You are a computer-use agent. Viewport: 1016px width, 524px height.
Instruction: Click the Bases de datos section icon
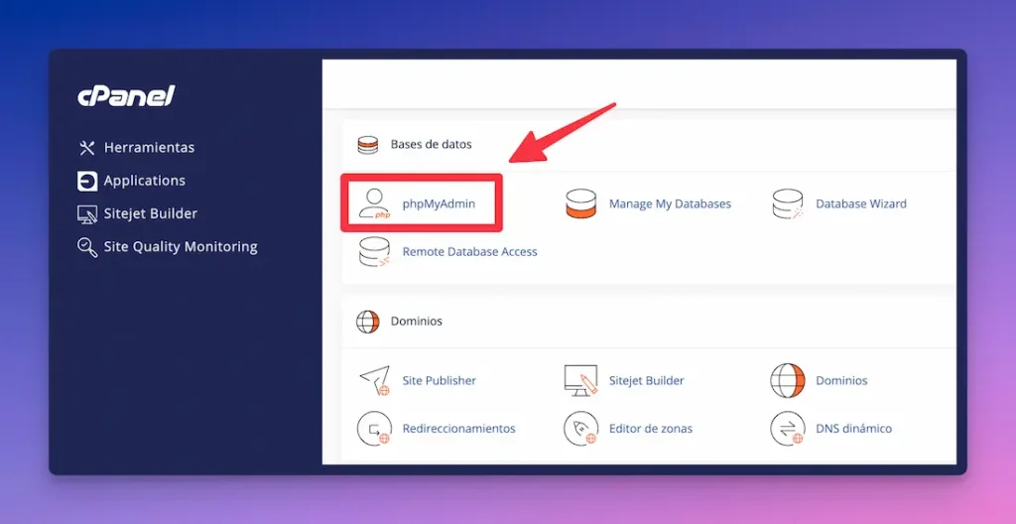pyautogui.click(x=368, y=145)
